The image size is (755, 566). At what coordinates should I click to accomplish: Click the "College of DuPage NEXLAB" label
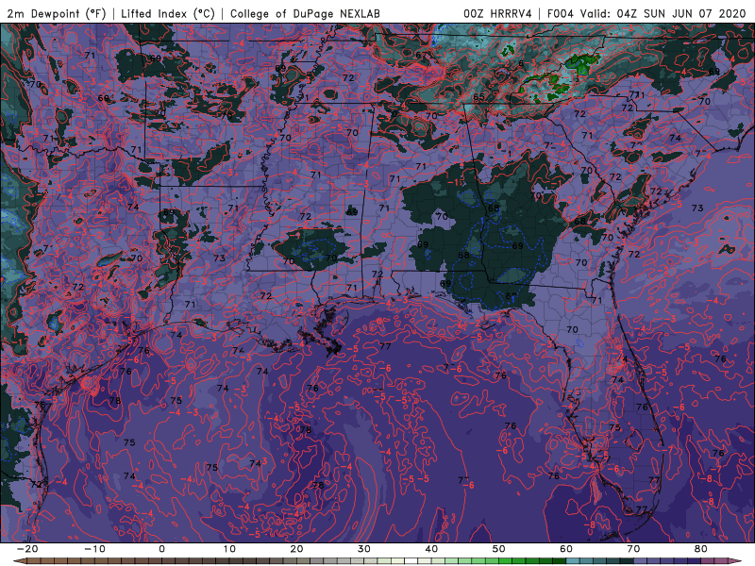tap(305, 13)
